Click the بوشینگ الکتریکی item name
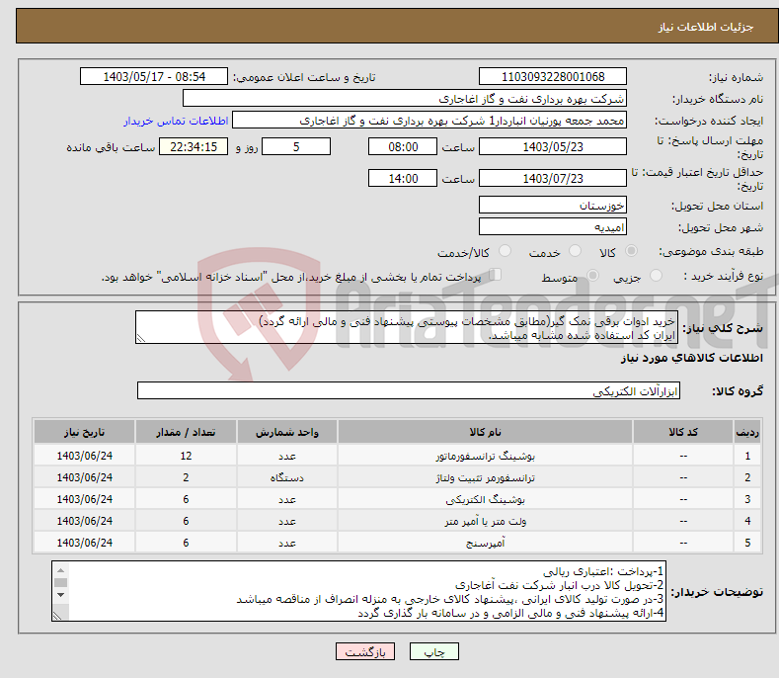This screenshot has height=678, width=779. (x=485, y=499)
